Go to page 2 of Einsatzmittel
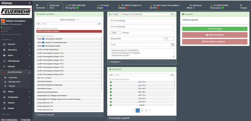Image resolution: width=251 pixels, height=121 pixels. (142, 110)
